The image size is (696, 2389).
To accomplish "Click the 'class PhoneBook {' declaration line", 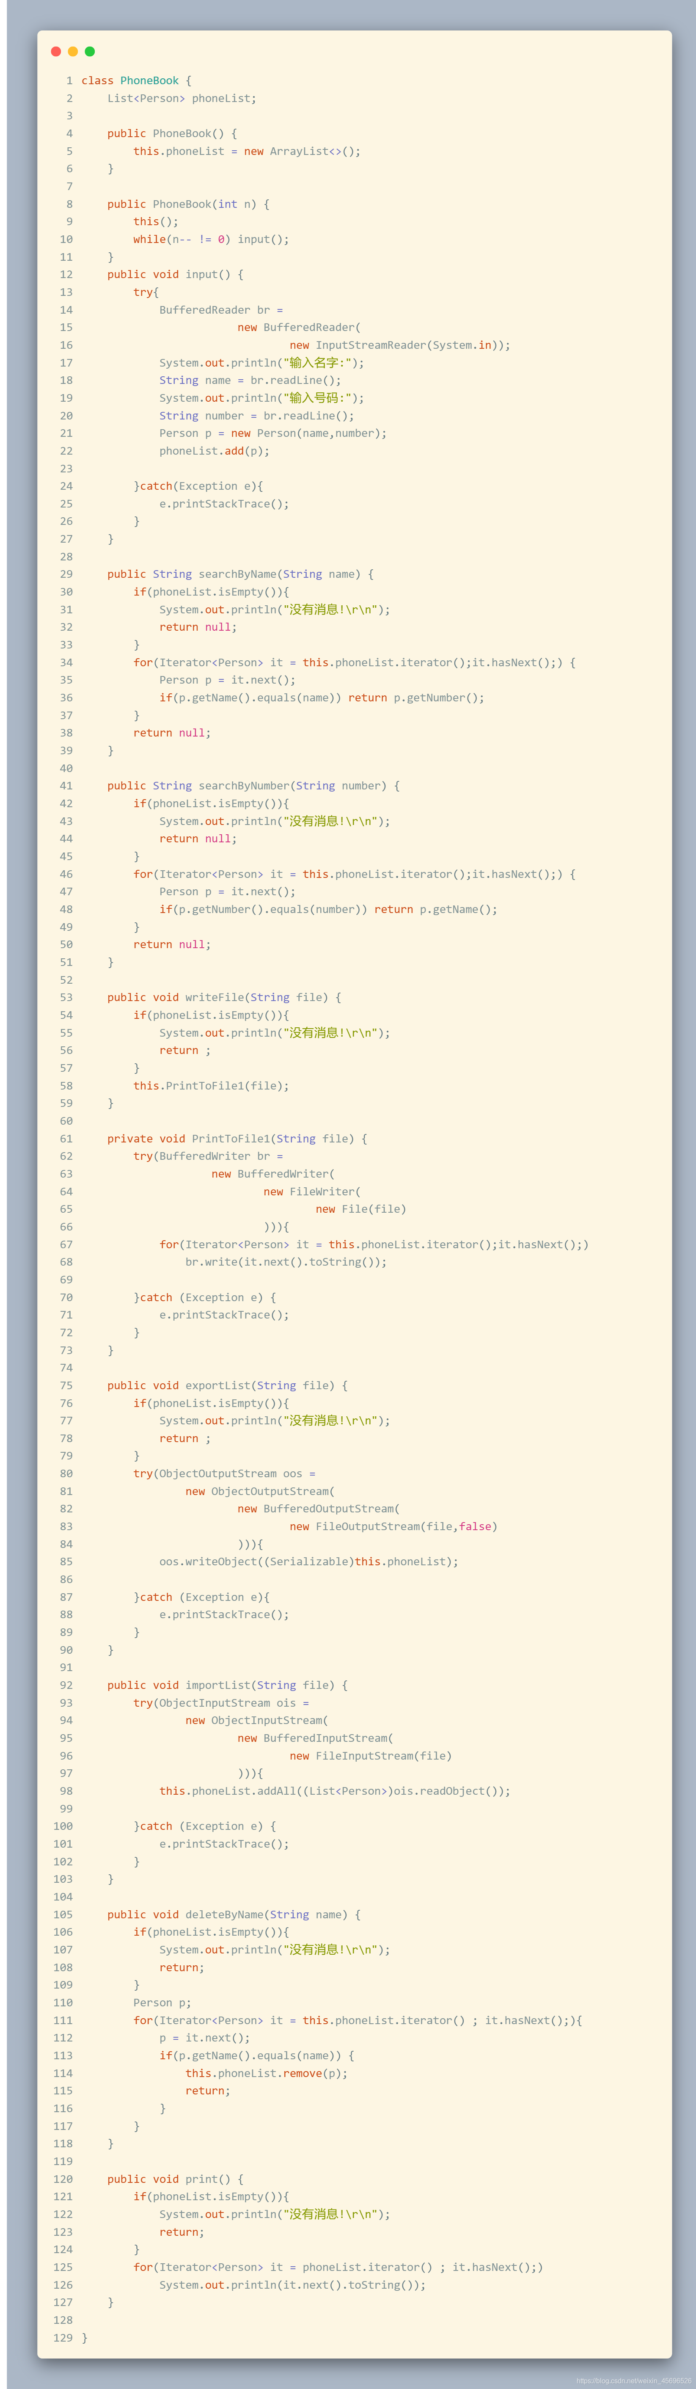I will click(x=136, y=81).
